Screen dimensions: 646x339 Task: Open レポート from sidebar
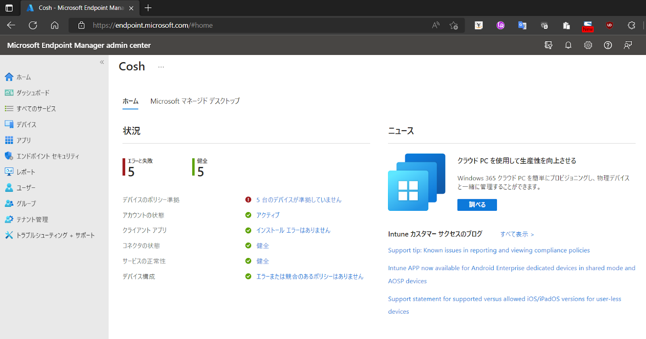coord(26,172)
